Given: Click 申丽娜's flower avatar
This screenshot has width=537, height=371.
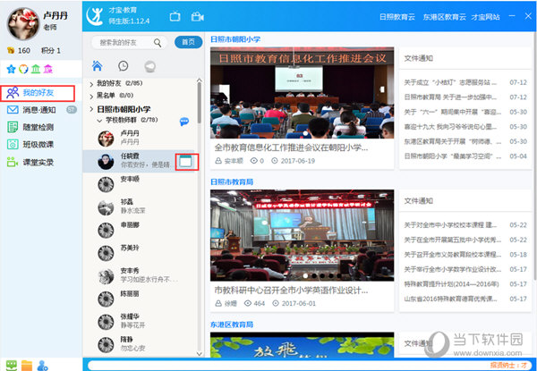Looking at the screenshot, I should [106, 230].
